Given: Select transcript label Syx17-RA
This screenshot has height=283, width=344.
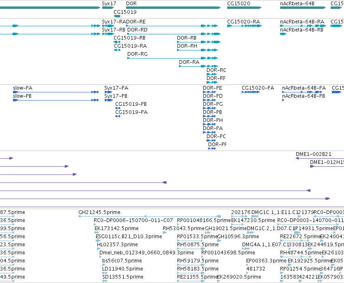Looking at the screenshot, I should click(114, 22).
